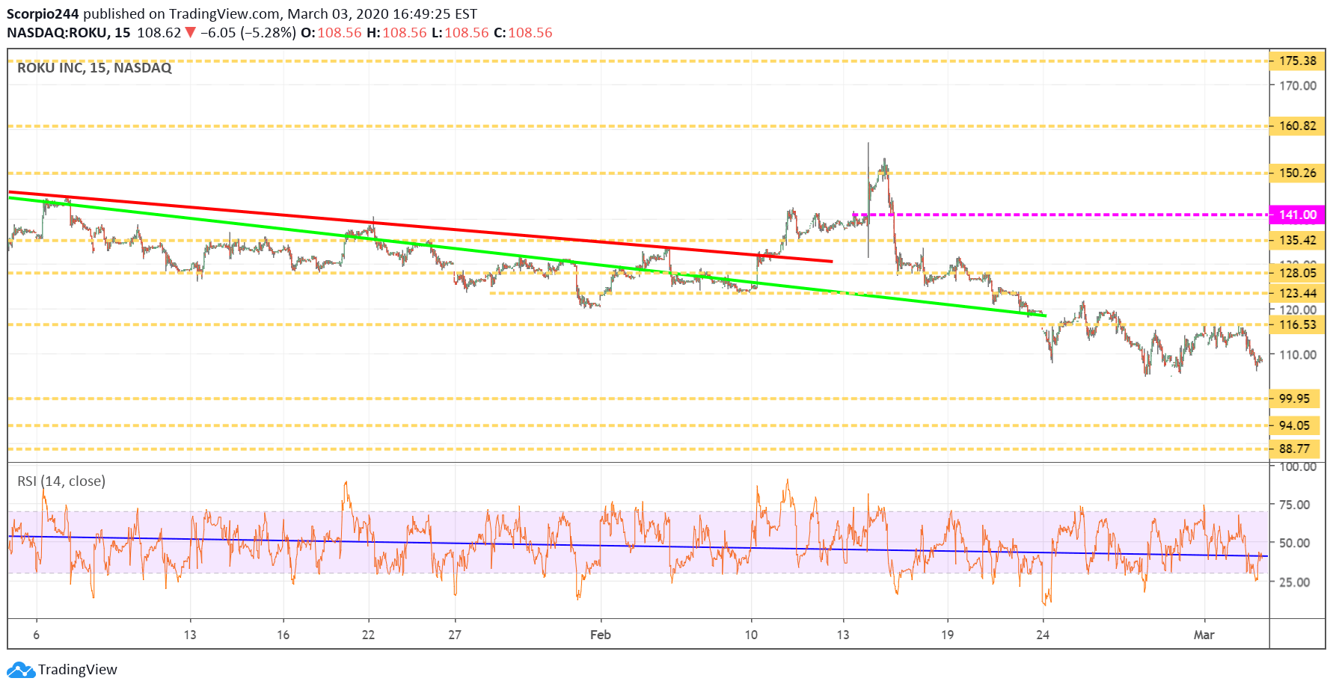Select the 175.38 price level label
The image size is (1333, 690).
coord(1298,61)
